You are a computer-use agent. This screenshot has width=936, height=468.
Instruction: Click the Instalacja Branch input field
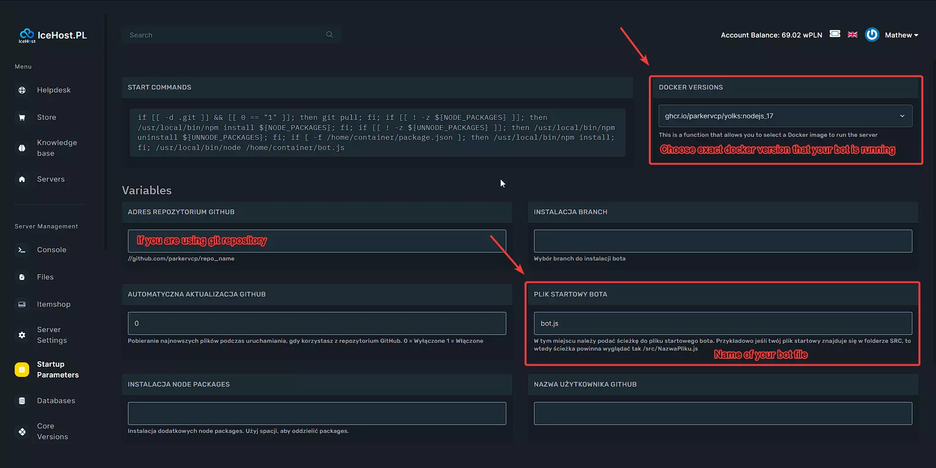723,241
